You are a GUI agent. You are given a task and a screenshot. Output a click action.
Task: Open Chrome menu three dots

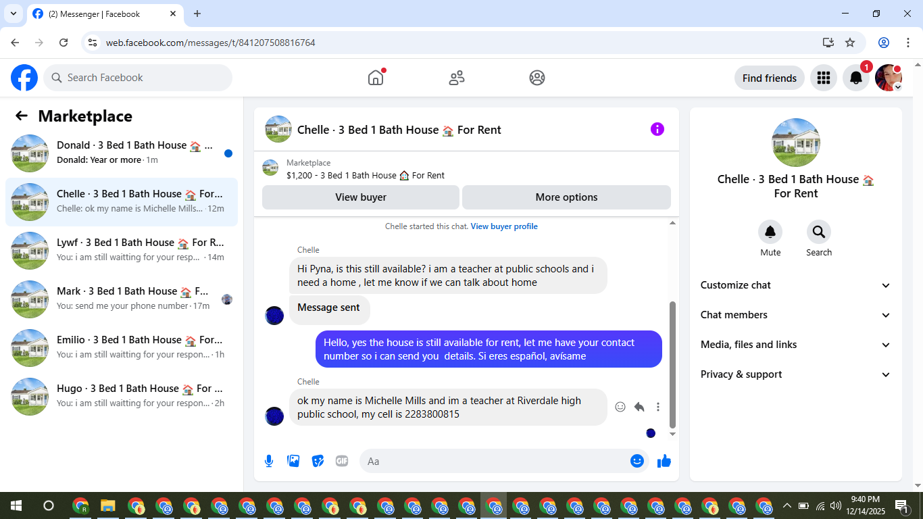(x=907, y=43)
